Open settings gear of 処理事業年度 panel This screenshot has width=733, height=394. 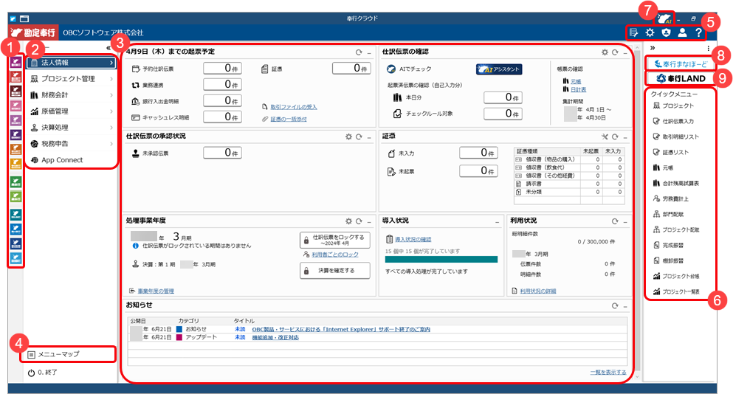(348, 221)
